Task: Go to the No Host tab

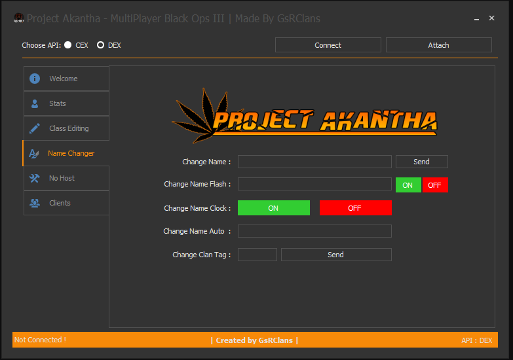Action: tap(66, 178)
